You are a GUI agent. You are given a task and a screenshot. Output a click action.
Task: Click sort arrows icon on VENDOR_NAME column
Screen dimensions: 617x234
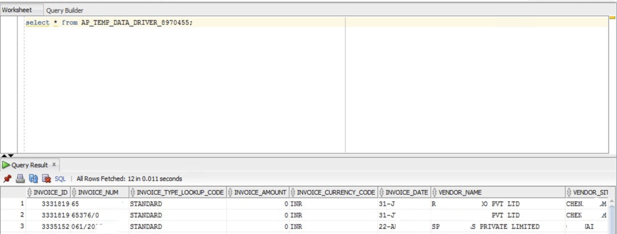[x=434, y=192]
